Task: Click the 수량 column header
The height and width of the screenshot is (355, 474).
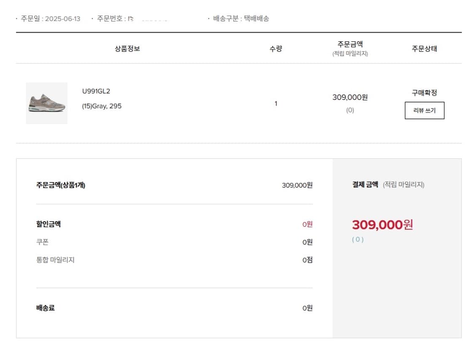Action: point(276,48)
